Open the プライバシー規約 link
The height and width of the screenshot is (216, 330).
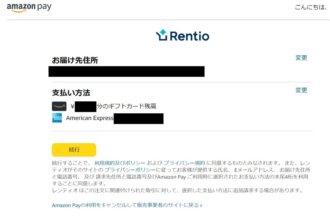184,163
